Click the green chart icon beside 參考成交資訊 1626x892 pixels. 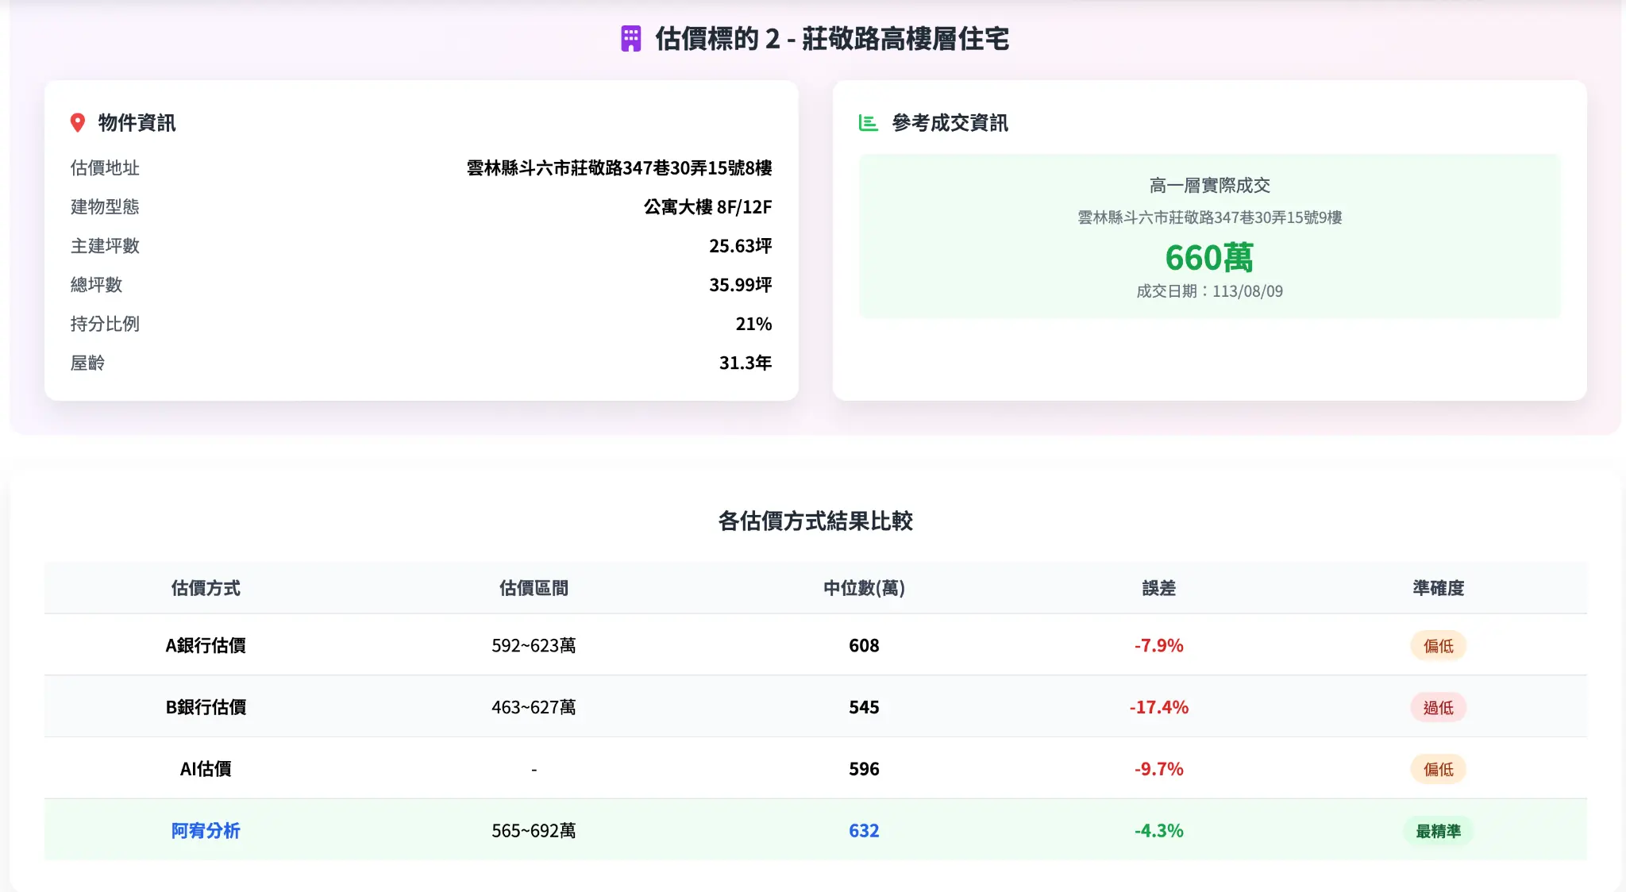click(x=868, y=122)
